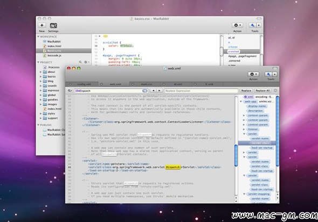Switch to the main.css tab
318x222 pixels.
click(x=145, y=84)
